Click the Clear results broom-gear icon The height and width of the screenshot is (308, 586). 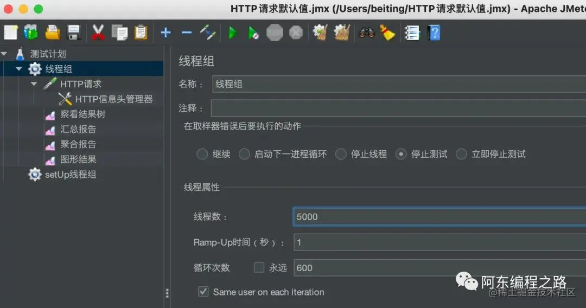pyautogui.click(x=320, y=33)
